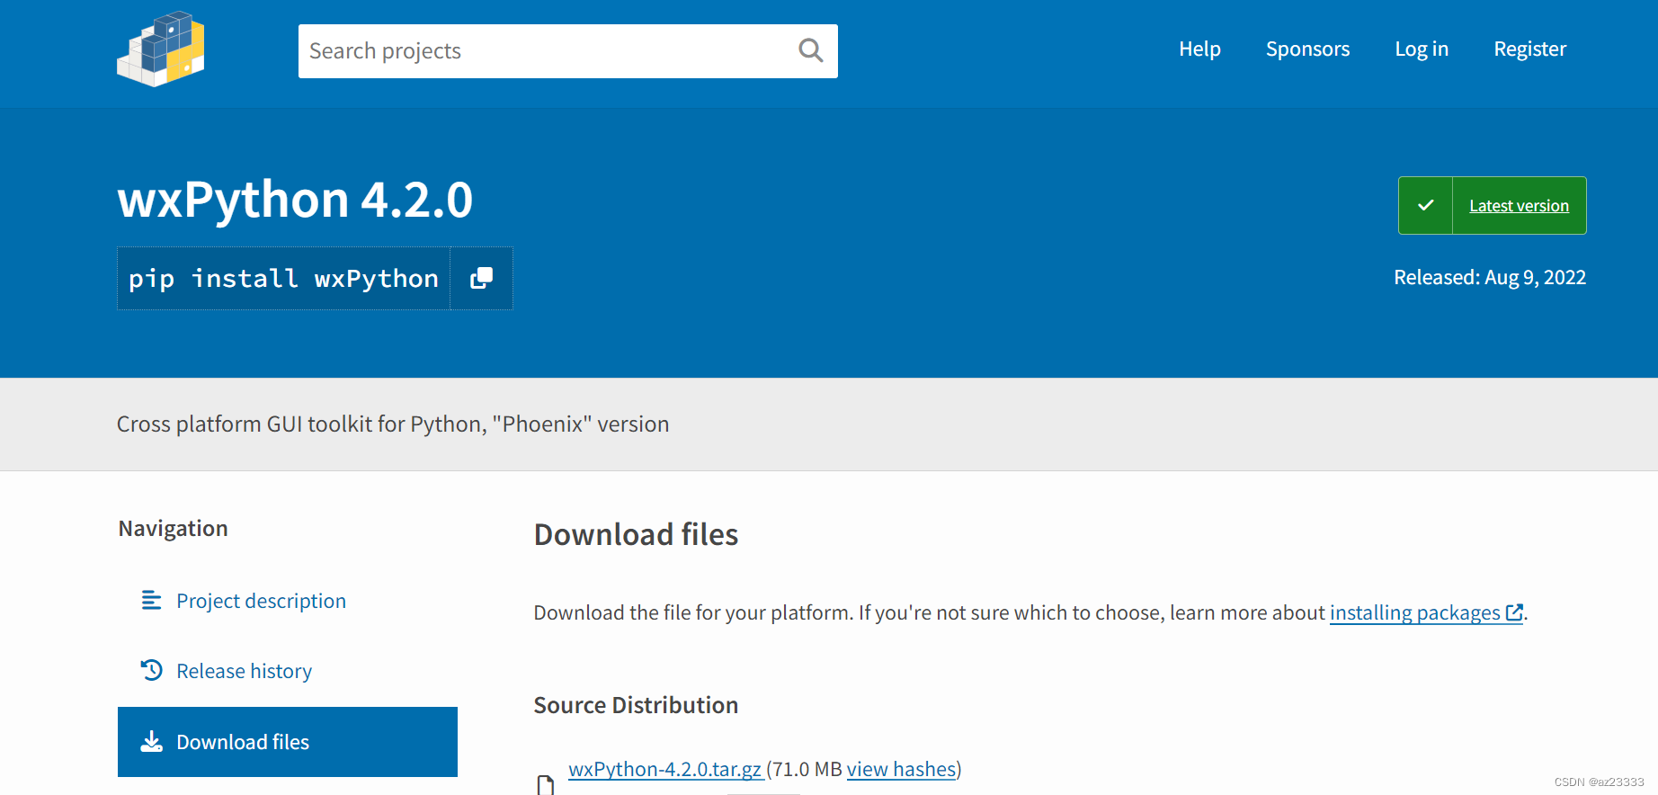Click the Released: Aug 9, 2022 text
This screenshot has height=795, width=1658.
(1490, 277)
